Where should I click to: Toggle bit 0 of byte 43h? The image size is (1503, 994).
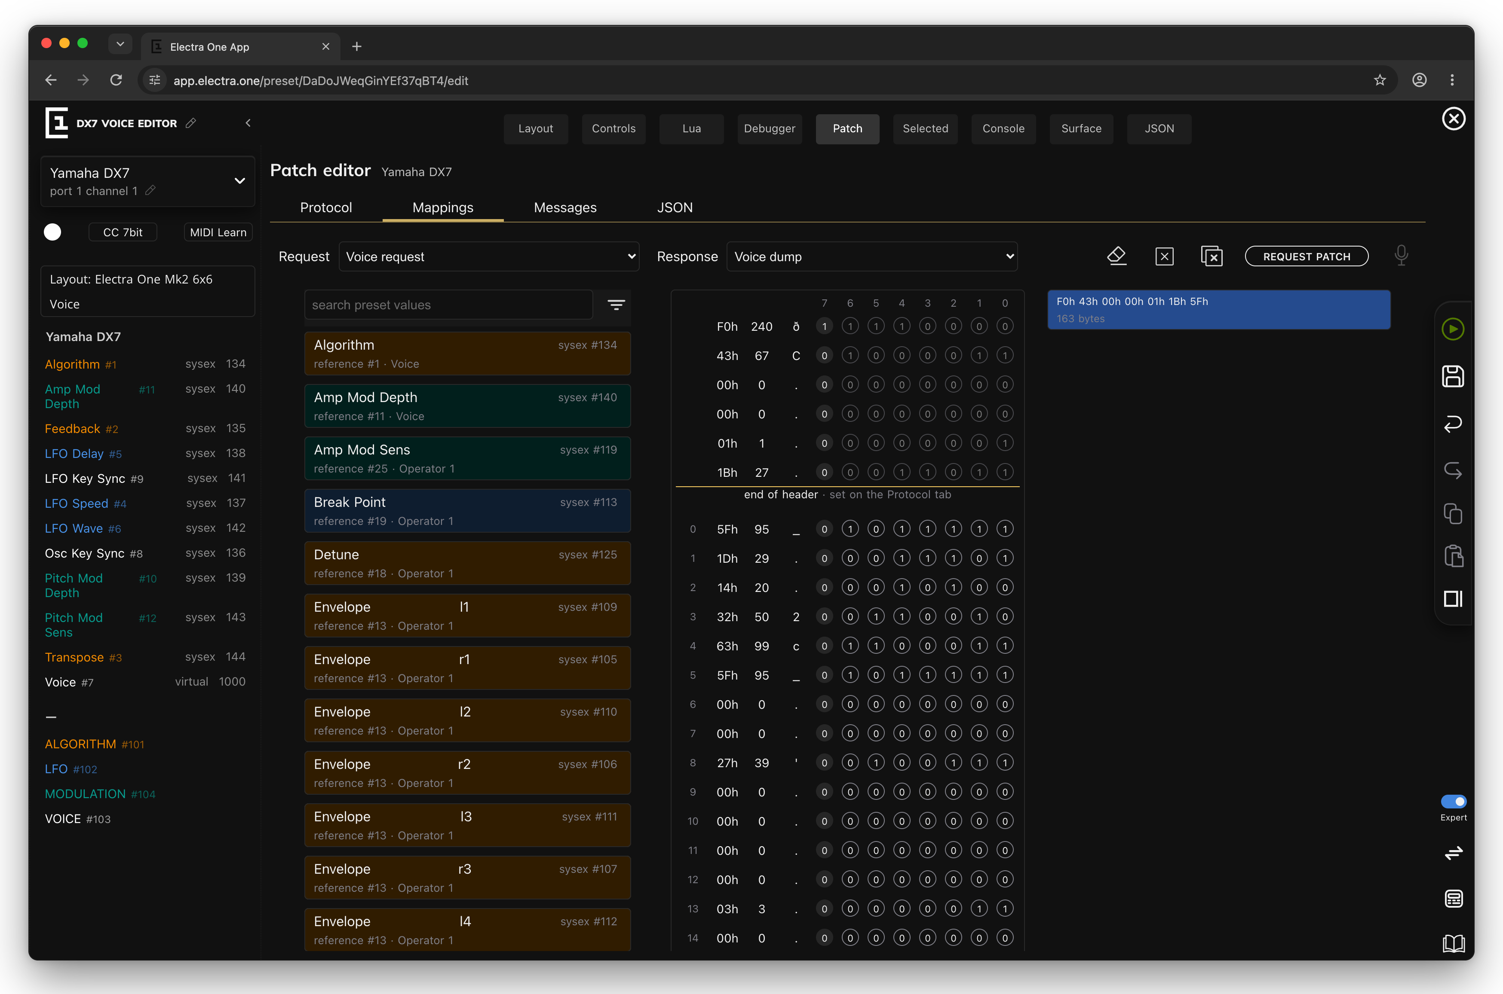[x=1004, y=356]
